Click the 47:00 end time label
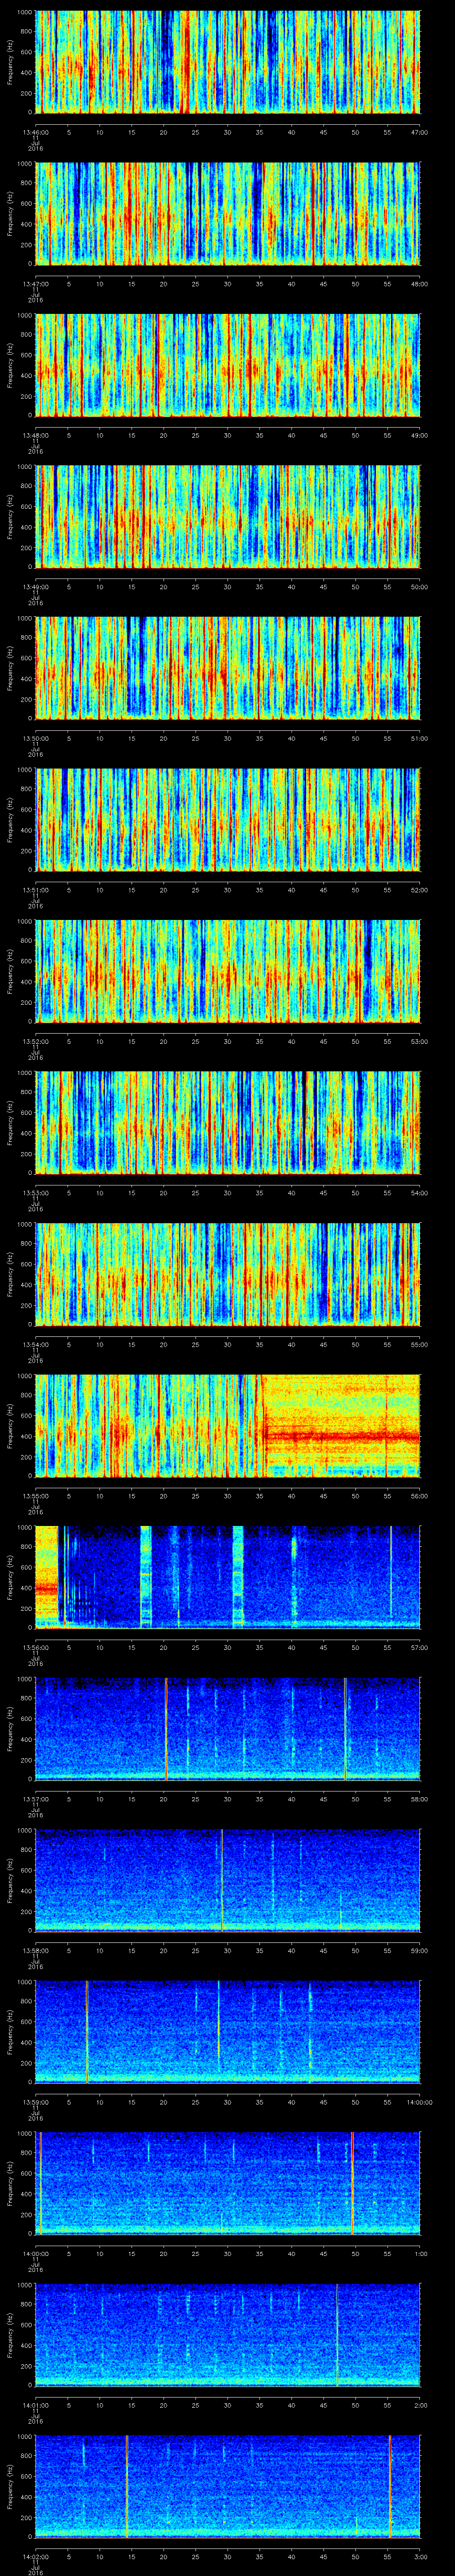Image resolution: width=455 pixels, height=2576 pixels. [419, 132]
